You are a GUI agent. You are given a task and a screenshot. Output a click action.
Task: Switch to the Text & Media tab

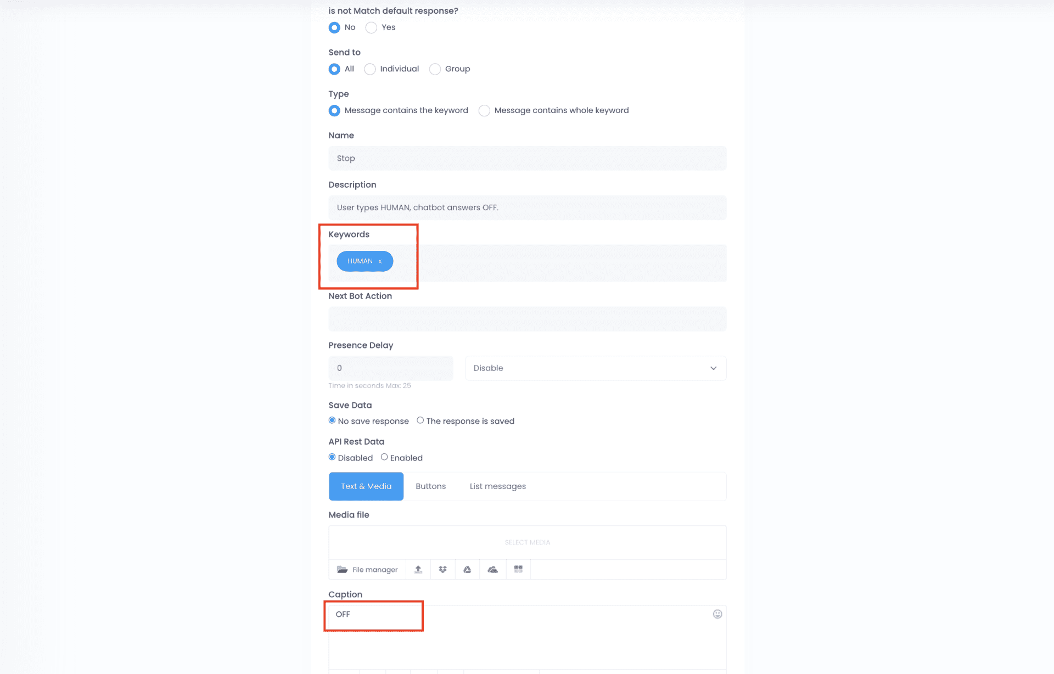coord(366,486)
